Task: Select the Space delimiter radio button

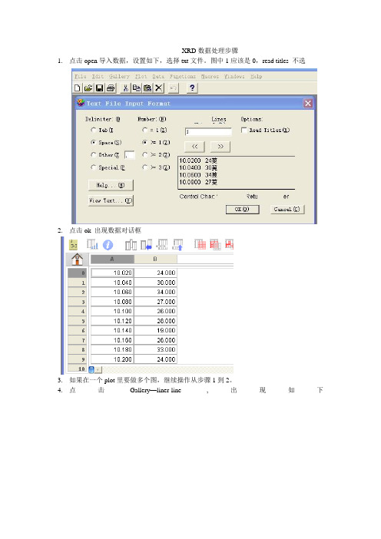Action: (93, 142)
